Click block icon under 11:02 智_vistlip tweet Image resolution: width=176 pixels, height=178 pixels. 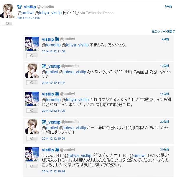pos(32,83)
